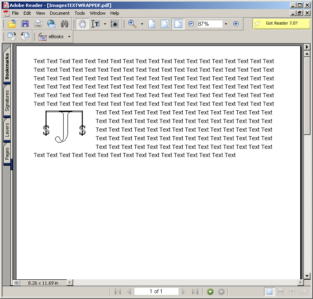This screenshot has height=299, width=313.
Task: Select Continuous page layout icon
Action: coord(281,292)
